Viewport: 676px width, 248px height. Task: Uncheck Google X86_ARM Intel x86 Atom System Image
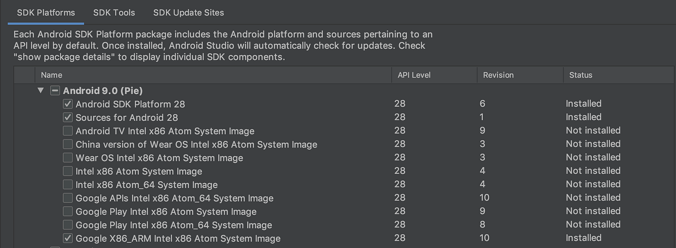(x=68, y=239)
